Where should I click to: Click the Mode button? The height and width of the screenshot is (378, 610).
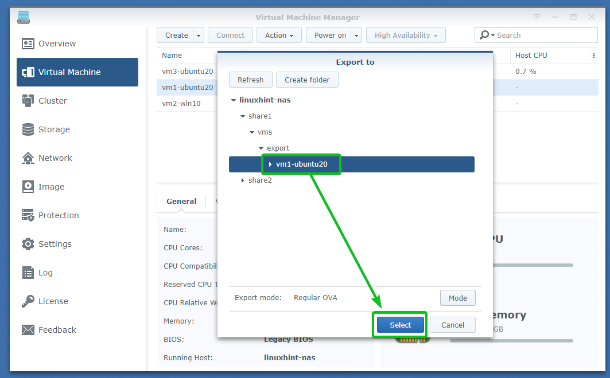pos(457,298)
